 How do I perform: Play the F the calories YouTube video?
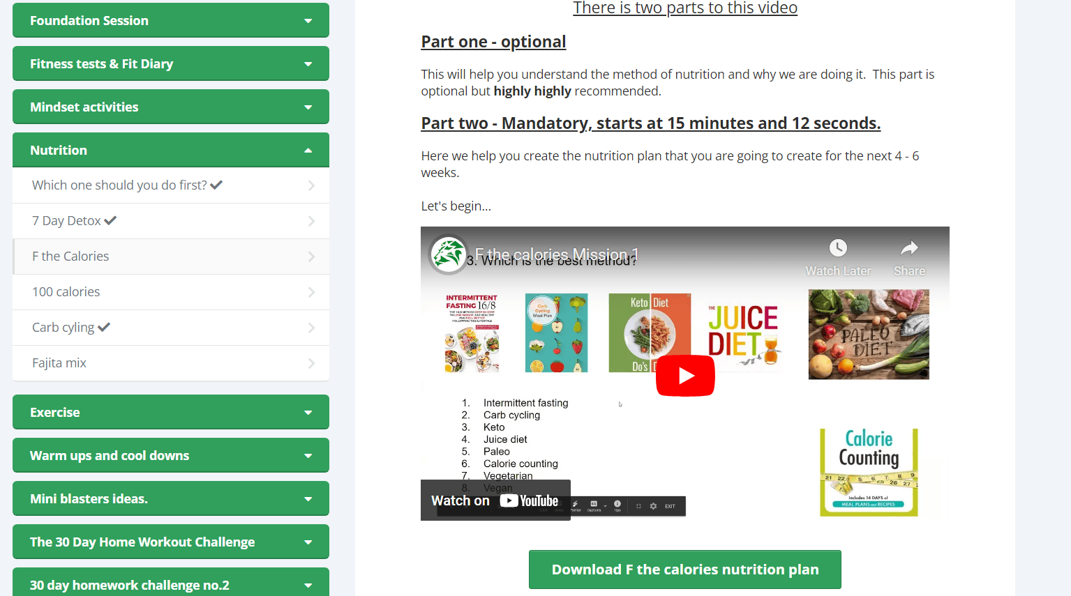(685, 376)
